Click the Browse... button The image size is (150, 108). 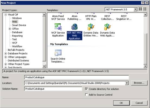point(139,83)
